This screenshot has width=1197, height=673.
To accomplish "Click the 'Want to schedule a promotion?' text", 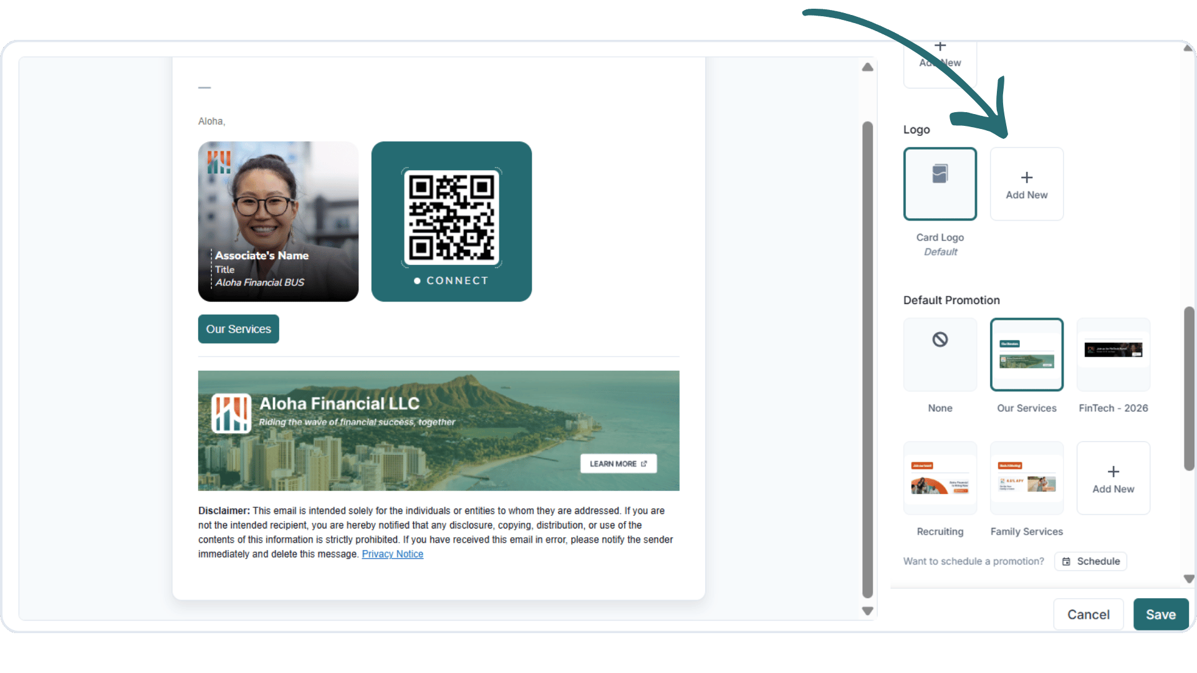I will tap(973, 561).
